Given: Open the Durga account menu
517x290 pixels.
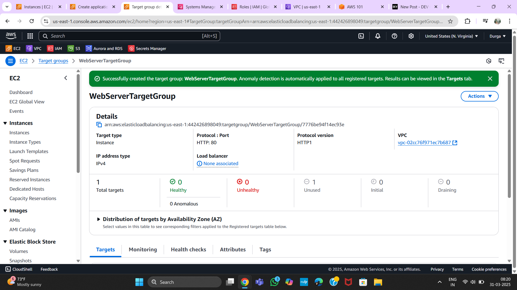Looking at the screenshot, I should [498, 36].
